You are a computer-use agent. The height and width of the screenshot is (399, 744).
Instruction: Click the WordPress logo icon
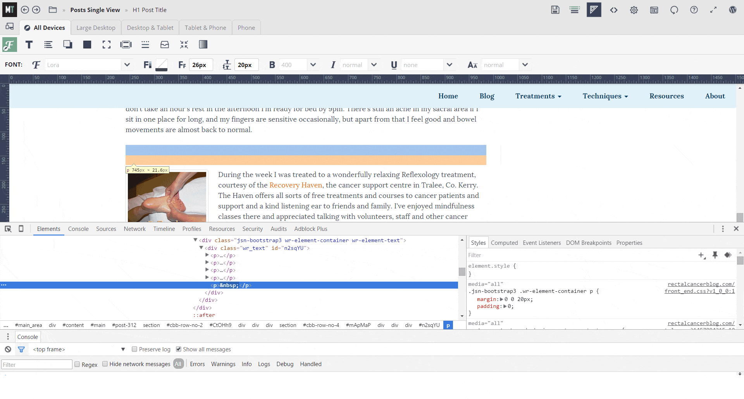click(732, 10)
